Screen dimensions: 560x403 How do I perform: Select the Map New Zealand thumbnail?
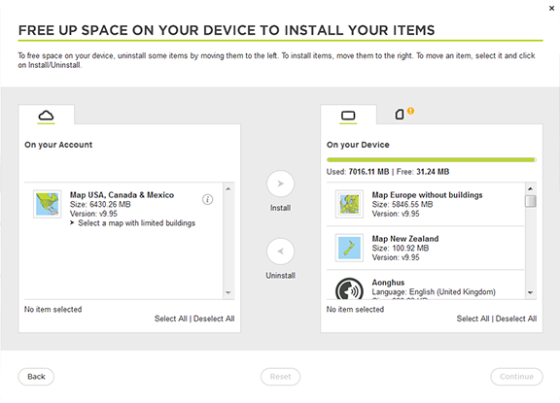click(349, 248)
